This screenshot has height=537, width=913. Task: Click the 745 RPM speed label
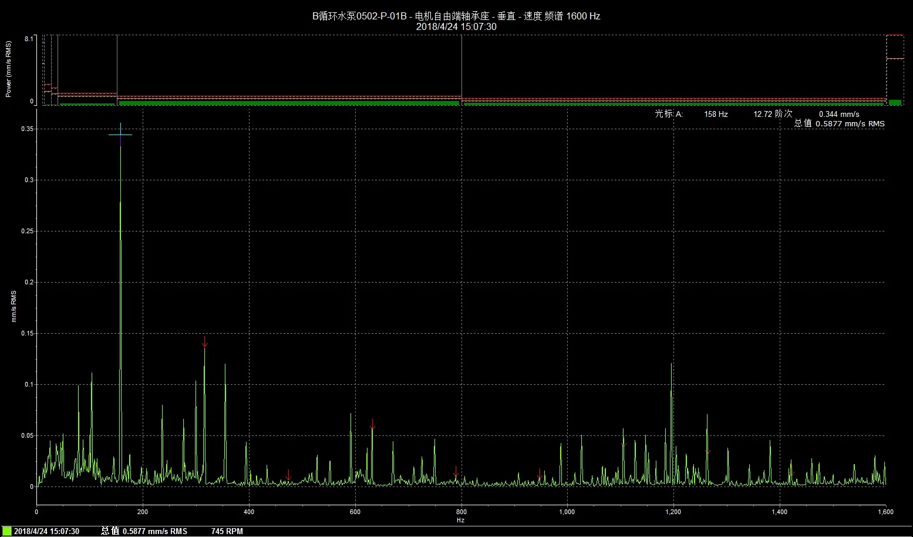point(227,531)
